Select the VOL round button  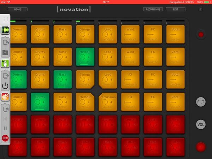coord(201,124)
